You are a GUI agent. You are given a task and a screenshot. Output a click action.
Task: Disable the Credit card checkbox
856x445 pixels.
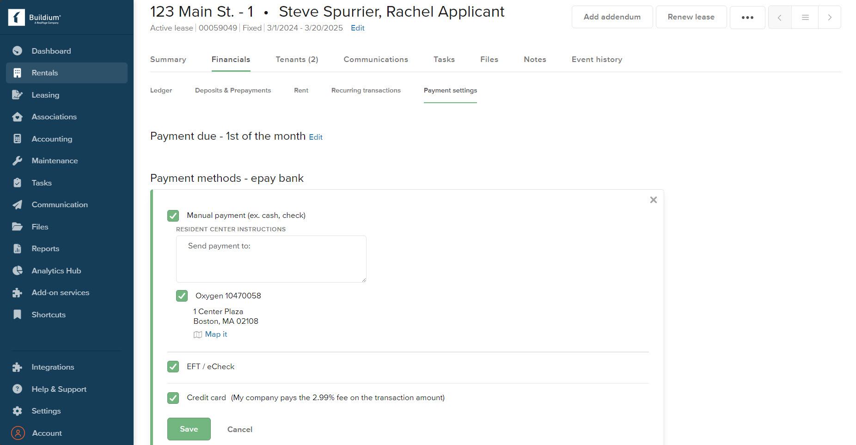[173, 398]
